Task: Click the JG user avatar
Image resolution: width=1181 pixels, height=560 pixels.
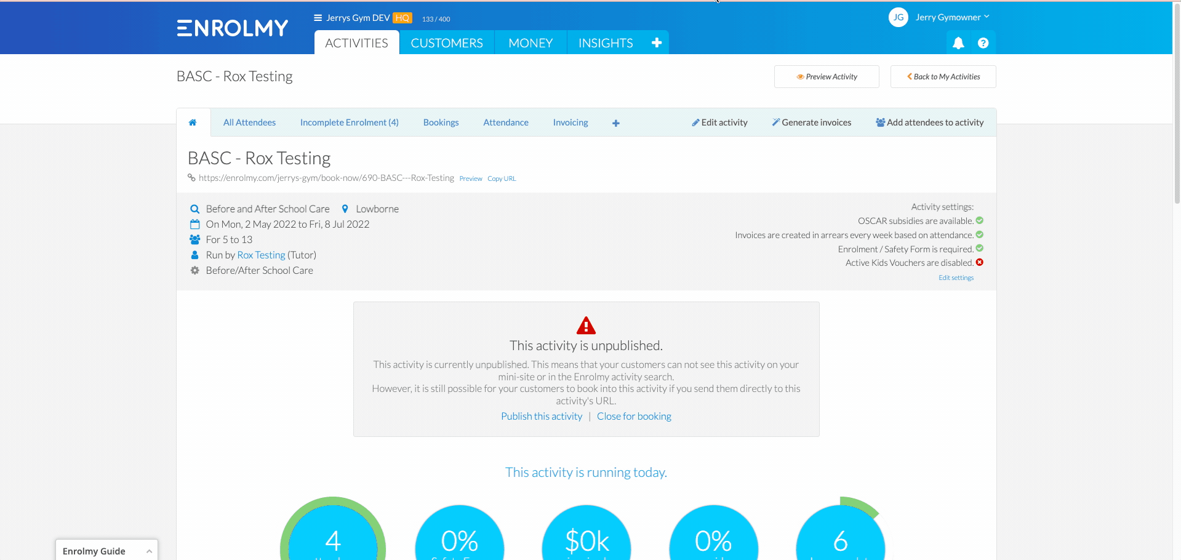Action: pos(899,17)
